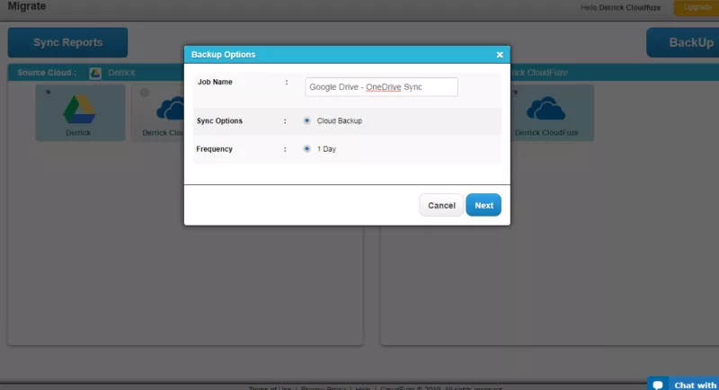Click the BackUp button
The height and width of the screenshot is (390, 719).
tap(683, 42)
